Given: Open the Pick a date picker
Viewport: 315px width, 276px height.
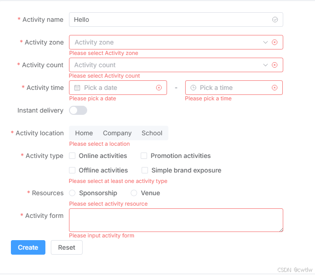Looking at the screenshot, I should (x=118, y=88).
